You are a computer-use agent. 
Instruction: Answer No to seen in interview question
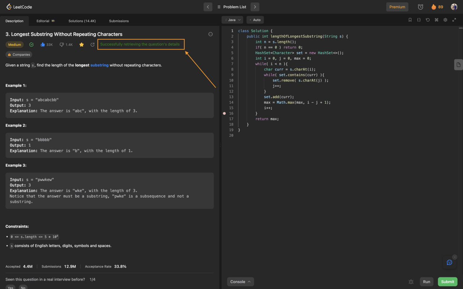click(23, 288)
